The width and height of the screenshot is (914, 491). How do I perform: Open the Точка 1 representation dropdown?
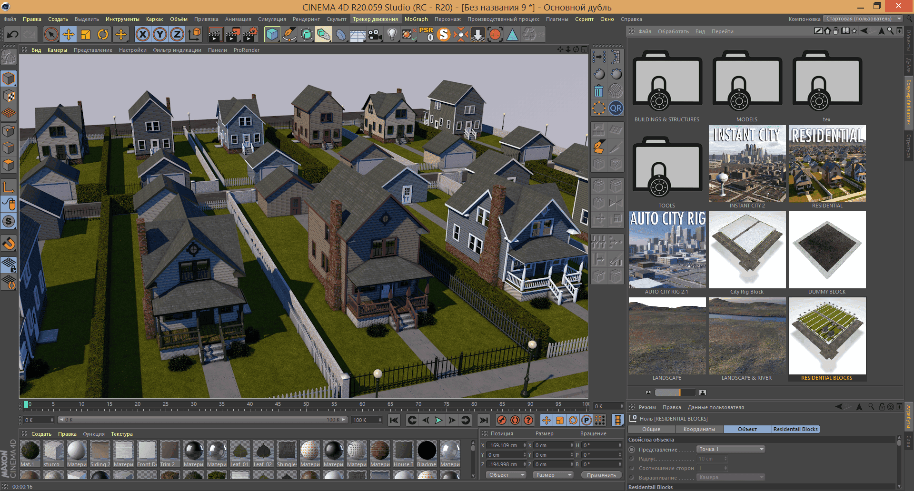coord(731,449)
